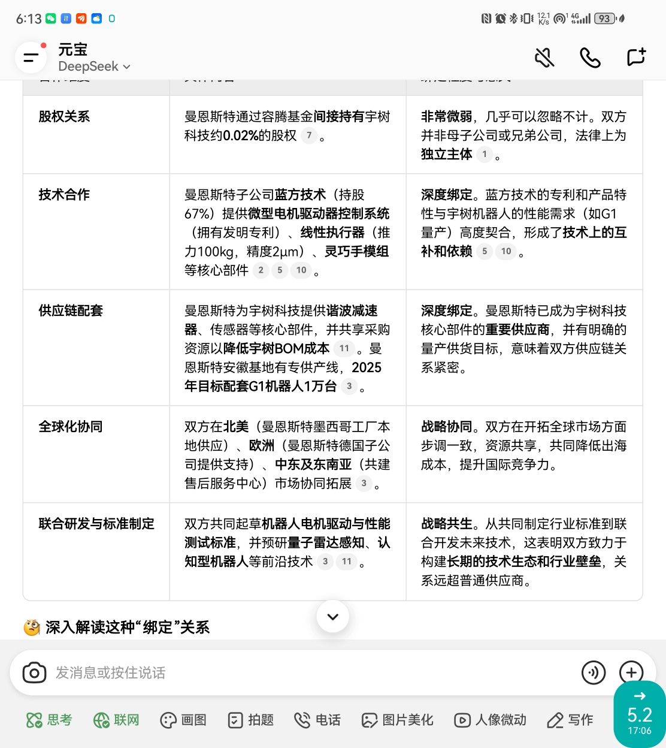This screenshot has width=666, height=748.
Task: Open citation 3 after 等前沿技术
Action: point(325,562)
